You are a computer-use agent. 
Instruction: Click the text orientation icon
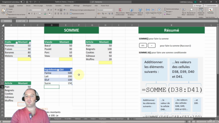[x=65, y=10]
